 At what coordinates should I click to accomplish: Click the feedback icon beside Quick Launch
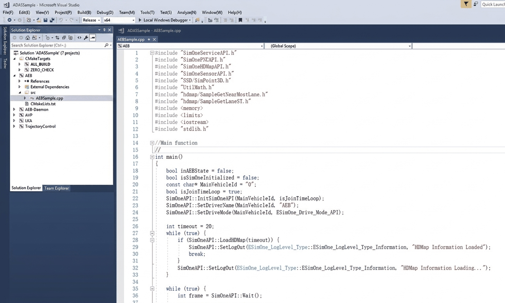(476, 4)
